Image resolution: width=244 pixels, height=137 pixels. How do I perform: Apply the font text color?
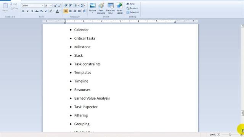click(x=57, y=11)
